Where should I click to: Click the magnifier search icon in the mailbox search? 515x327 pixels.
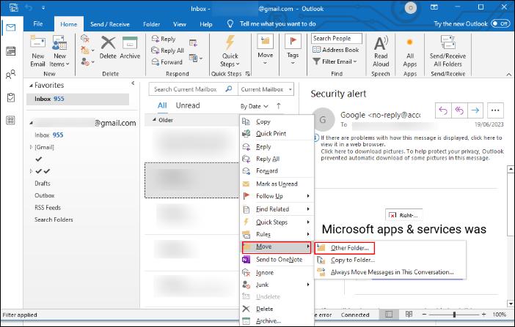[229, 89]
